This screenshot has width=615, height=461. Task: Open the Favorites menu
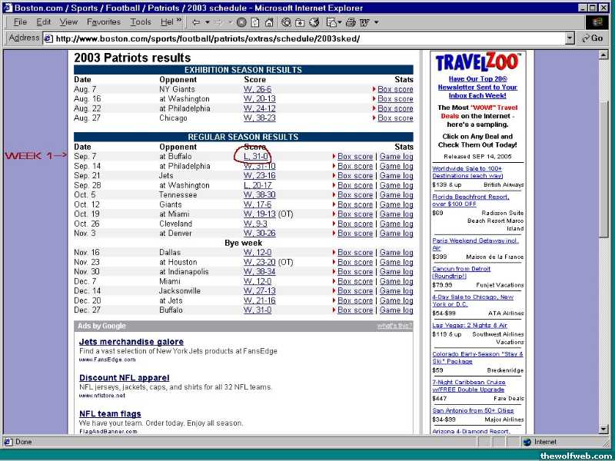click(x=103, y=22)
